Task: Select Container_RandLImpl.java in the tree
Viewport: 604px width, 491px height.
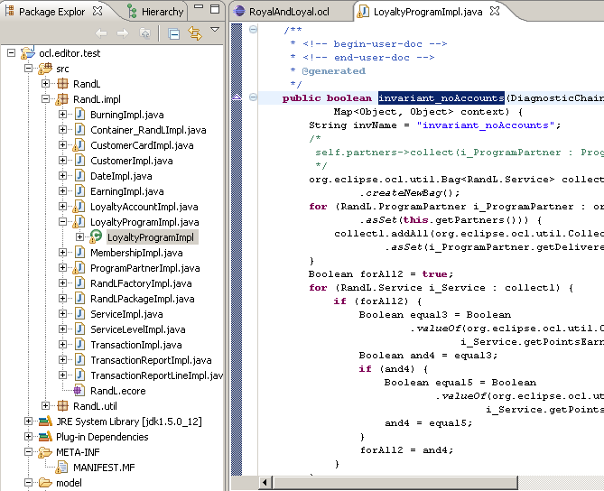Action: (148, 130)
